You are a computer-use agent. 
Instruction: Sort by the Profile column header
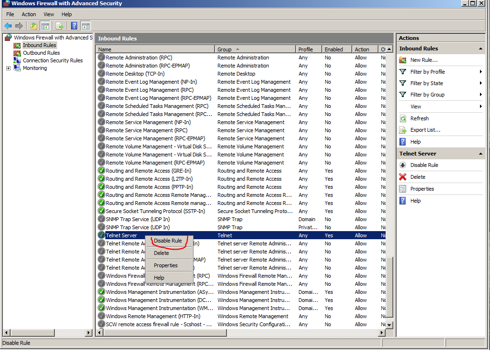309,49
